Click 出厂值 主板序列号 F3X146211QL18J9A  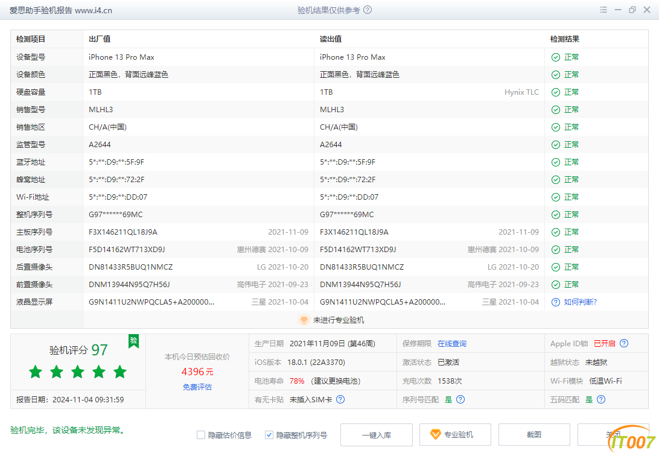click(123, 232)
